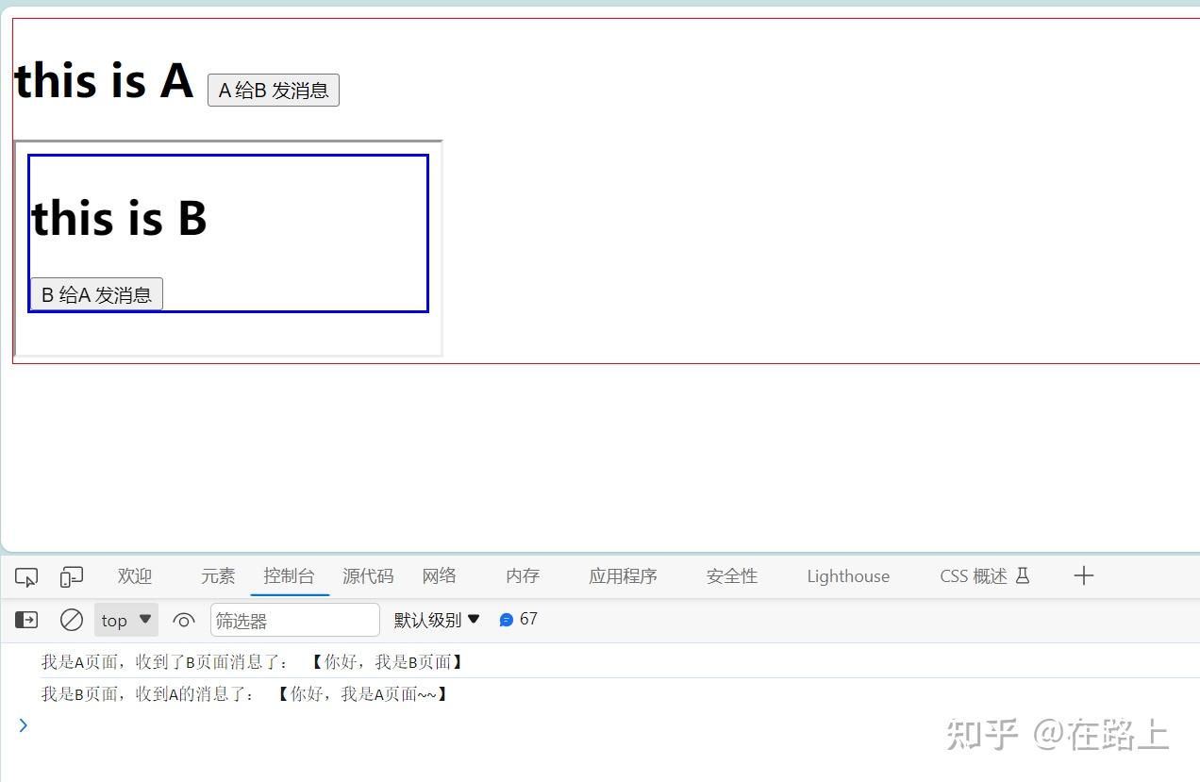Show the console sidebar panel icon
This screenshot has height=782, width=1200.
click(26, 620)
